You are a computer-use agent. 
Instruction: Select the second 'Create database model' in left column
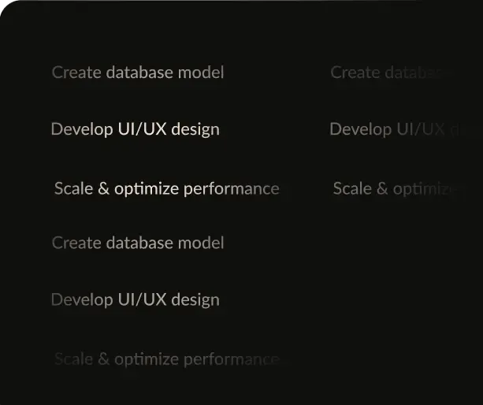pyautogui.click(x=138, y=243)
